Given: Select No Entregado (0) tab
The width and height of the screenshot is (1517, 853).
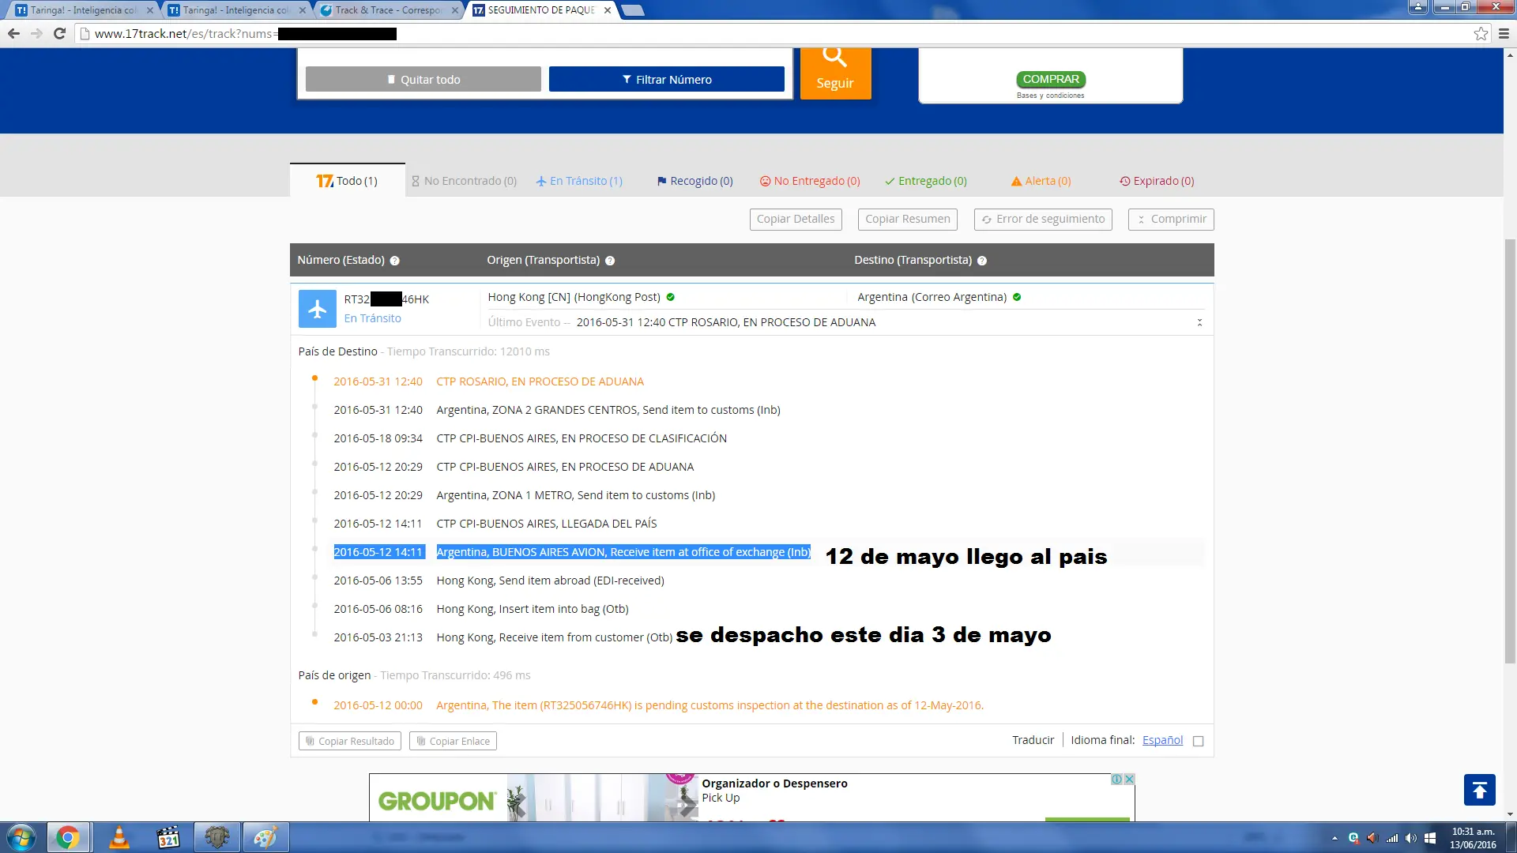Looking at the screenshot, I should click(810, 181).
